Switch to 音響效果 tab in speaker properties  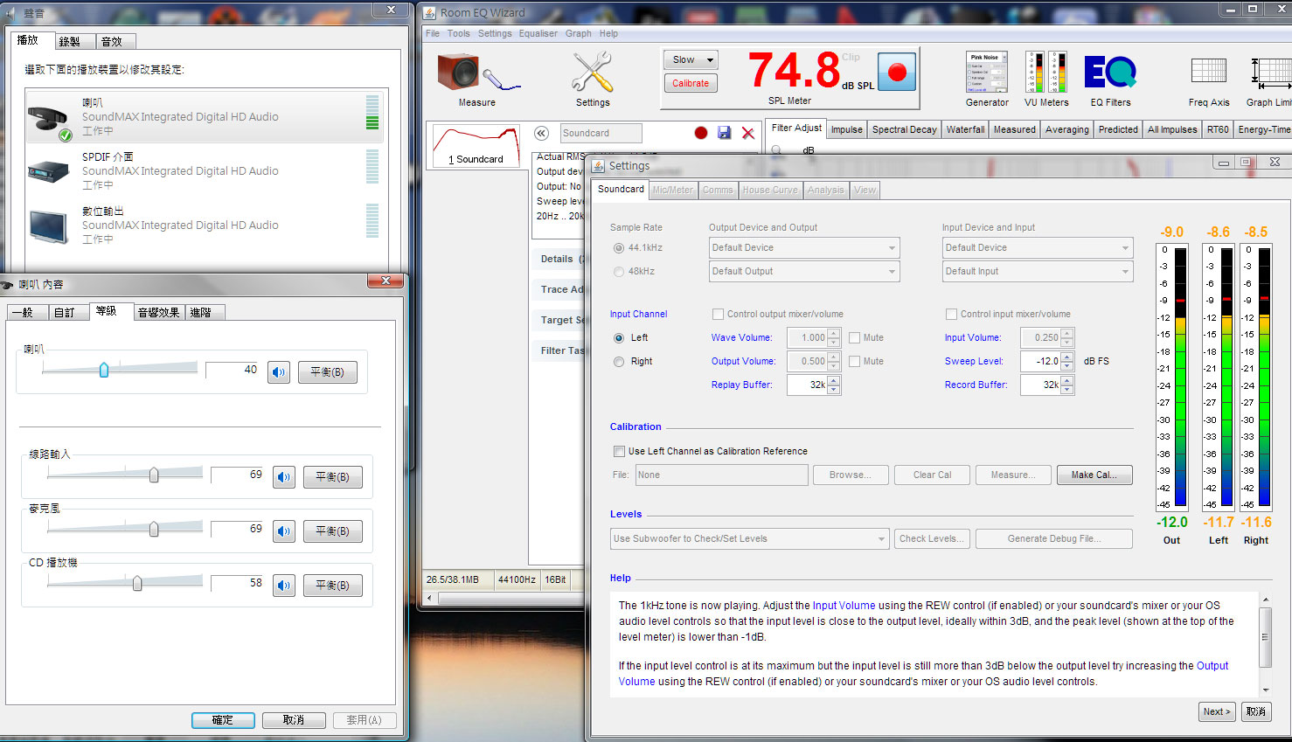tap(158, 312)
